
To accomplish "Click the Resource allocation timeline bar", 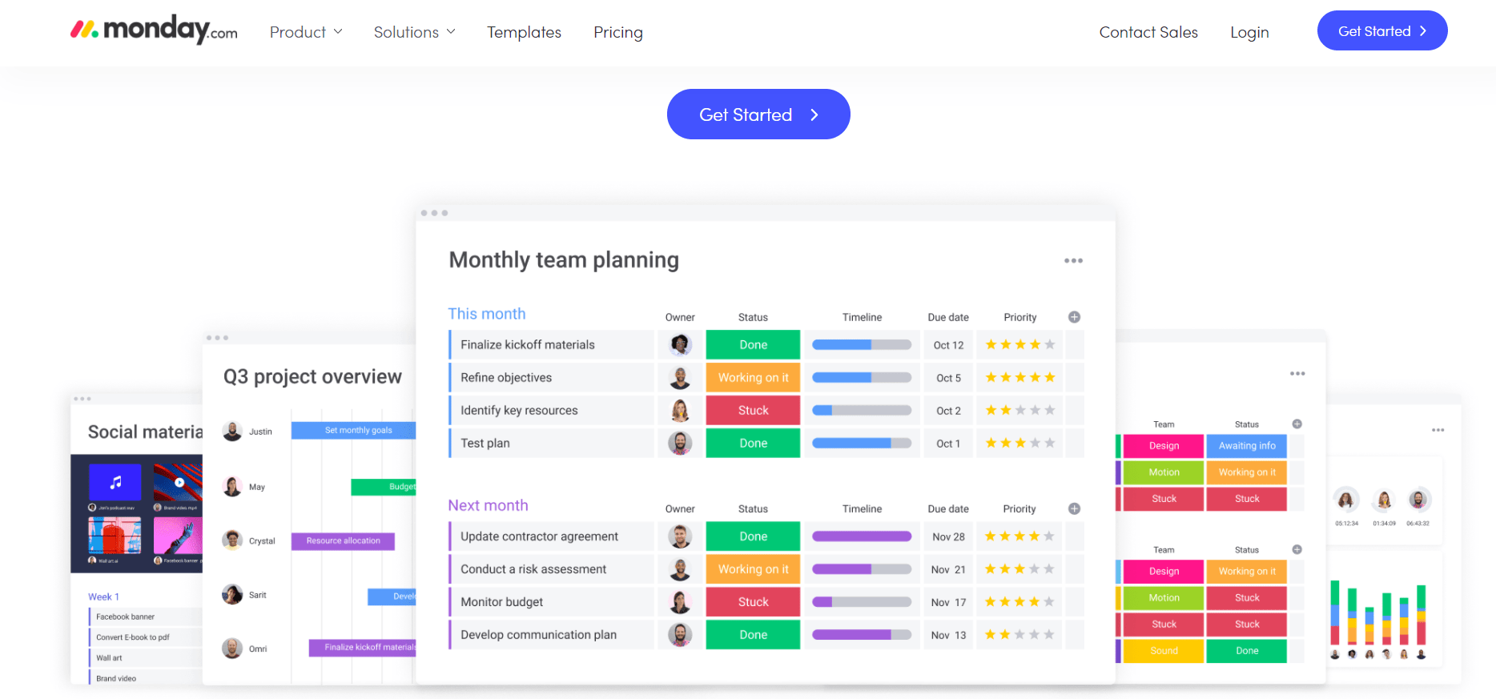I will (x=343, y=541).
